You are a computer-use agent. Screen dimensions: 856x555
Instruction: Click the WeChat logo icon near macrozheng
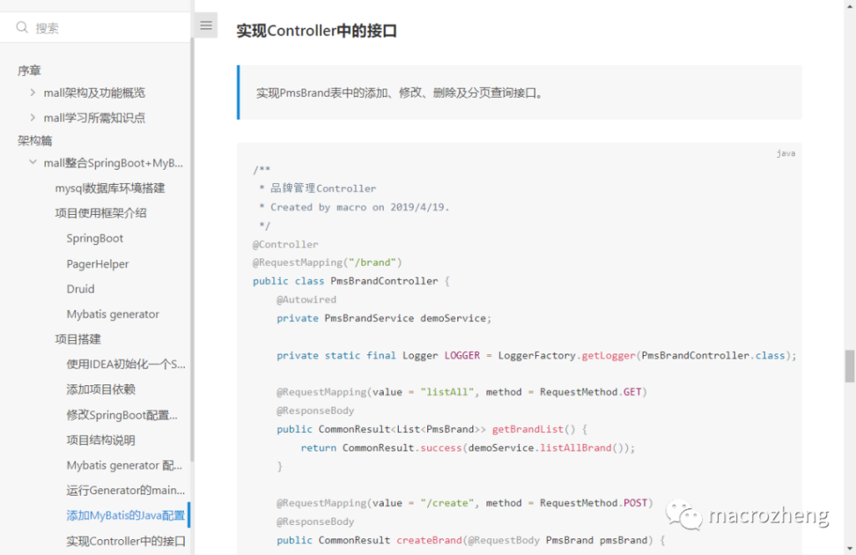[690, 516]
